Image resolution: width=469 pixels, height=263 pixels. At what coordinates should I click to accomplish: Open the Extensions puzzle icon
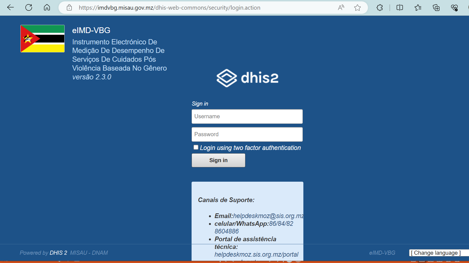380,8
